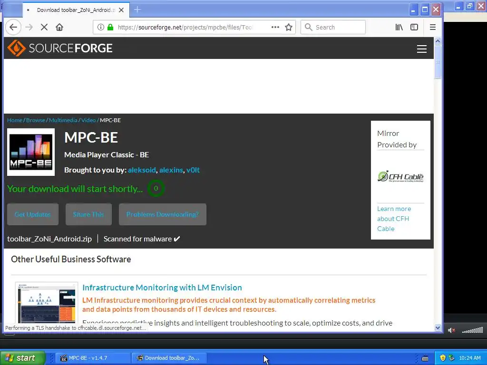Click the vertical scrollbar thumb

click(x=438, y=62)
